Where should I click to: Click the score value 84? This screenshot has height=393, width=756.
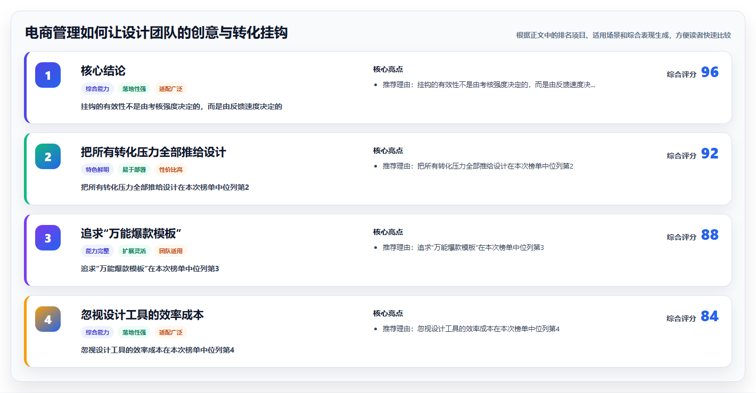710,316
